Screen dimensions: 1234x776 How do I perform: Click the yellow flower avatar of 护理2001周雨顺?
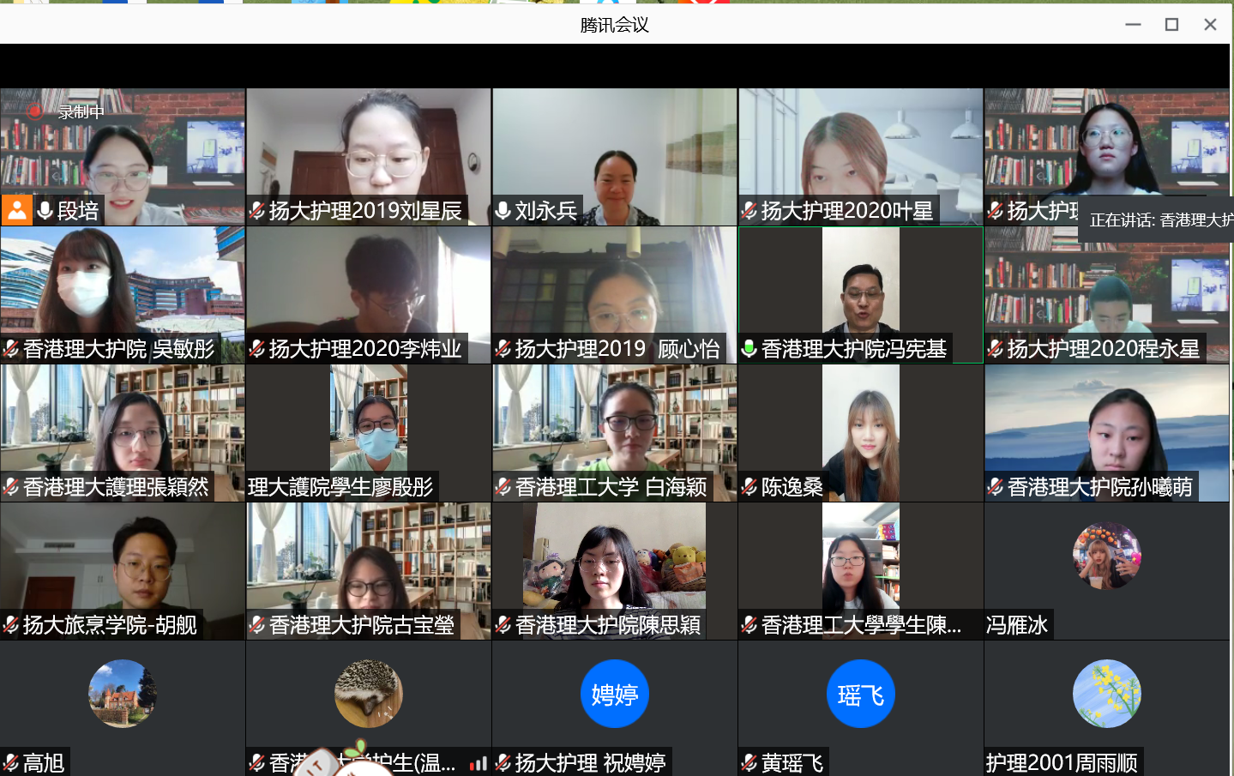(x=1106, y=694)
